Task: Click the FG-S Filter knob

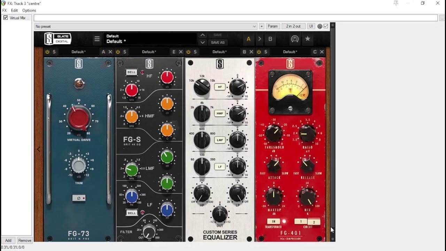Action: (x=149, y=231)
